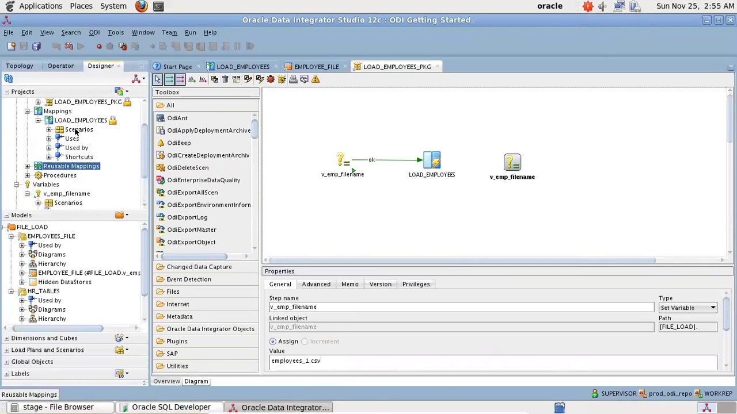Collapse the Mappings tree node
The width and height of the screenshot is (737, 414).
point(27,111)
